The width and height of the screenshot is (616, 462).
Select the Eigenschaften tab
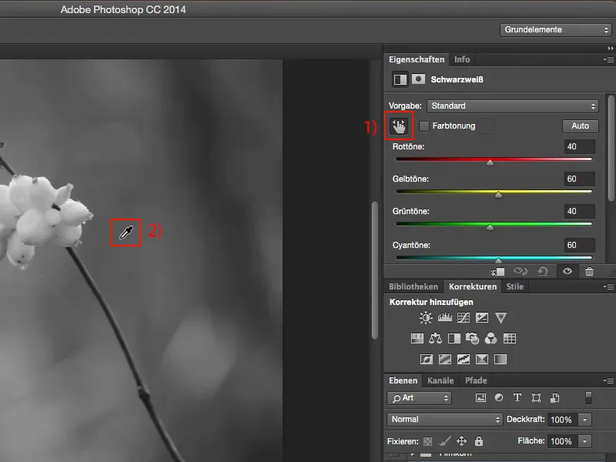(417, 59)
